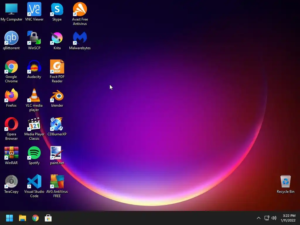Screen dimensions: 300x225
Task: Open File Explorer from the taskbar
Action: [22, 218]
